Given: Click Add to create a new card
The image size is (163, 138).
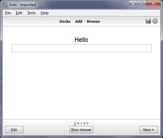Looking at the screenshot, I should pos(79,21).
